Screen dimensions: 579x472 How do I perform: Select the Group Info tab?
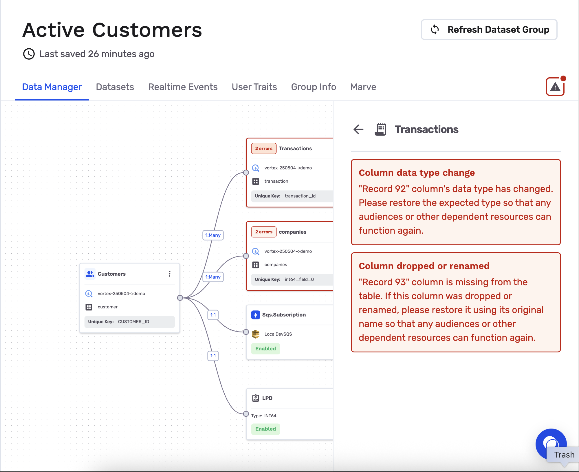coord(314,87)
